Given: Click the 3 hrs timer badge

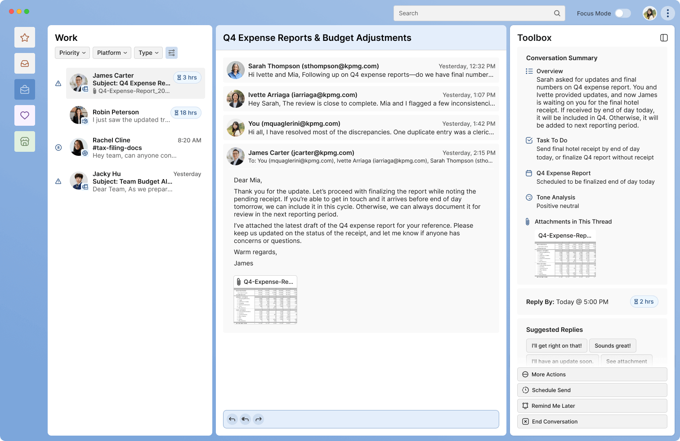Looking at the screenshot, I should 187,78.
